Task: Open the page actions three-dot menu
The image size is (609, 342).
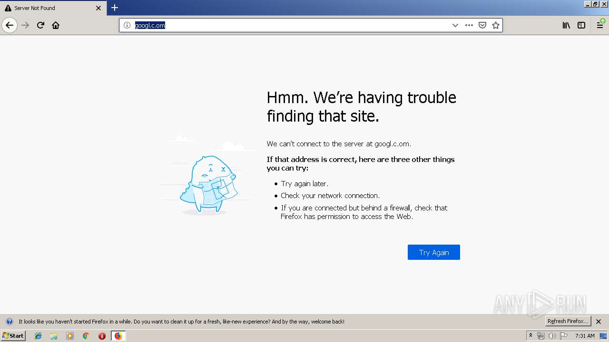Action: [469, 25]
